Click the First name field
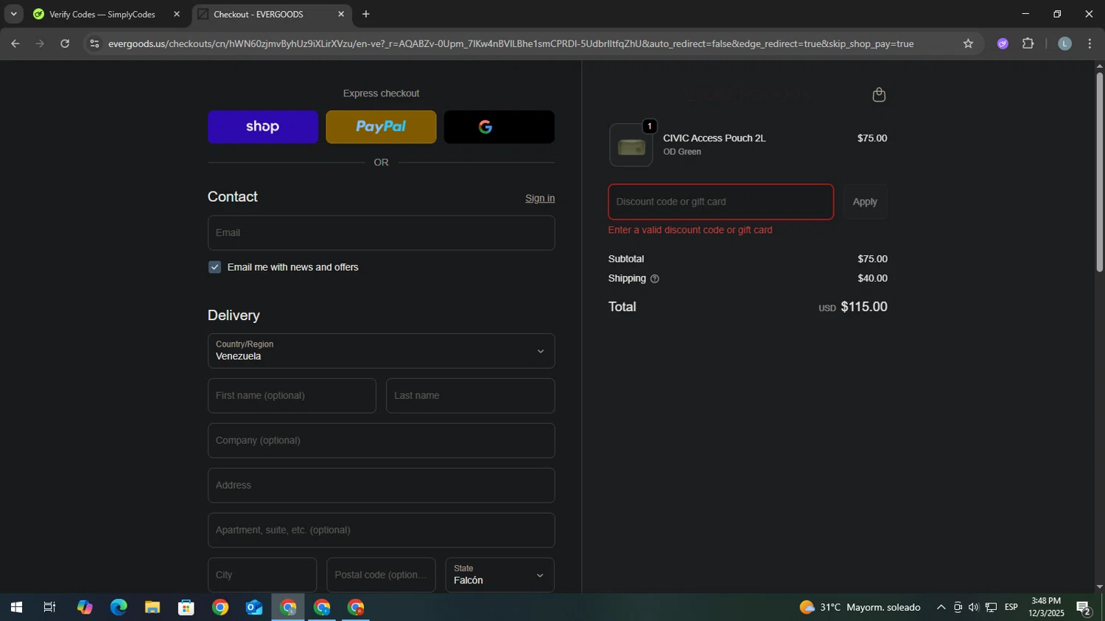The width and height of the screenshot is (1105, 621). (x=292, y=396)
